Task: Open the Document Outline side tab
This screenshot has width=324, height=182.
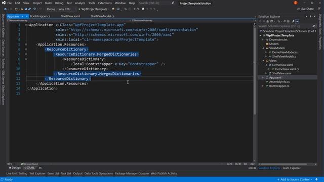Action: [x=3, y=26]
